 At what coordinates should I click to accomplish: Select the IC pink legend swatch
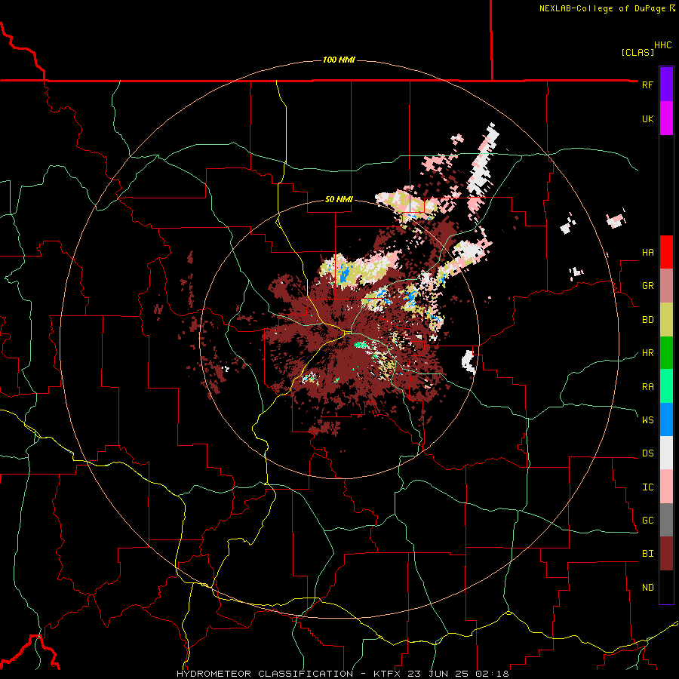coord(666,487)
